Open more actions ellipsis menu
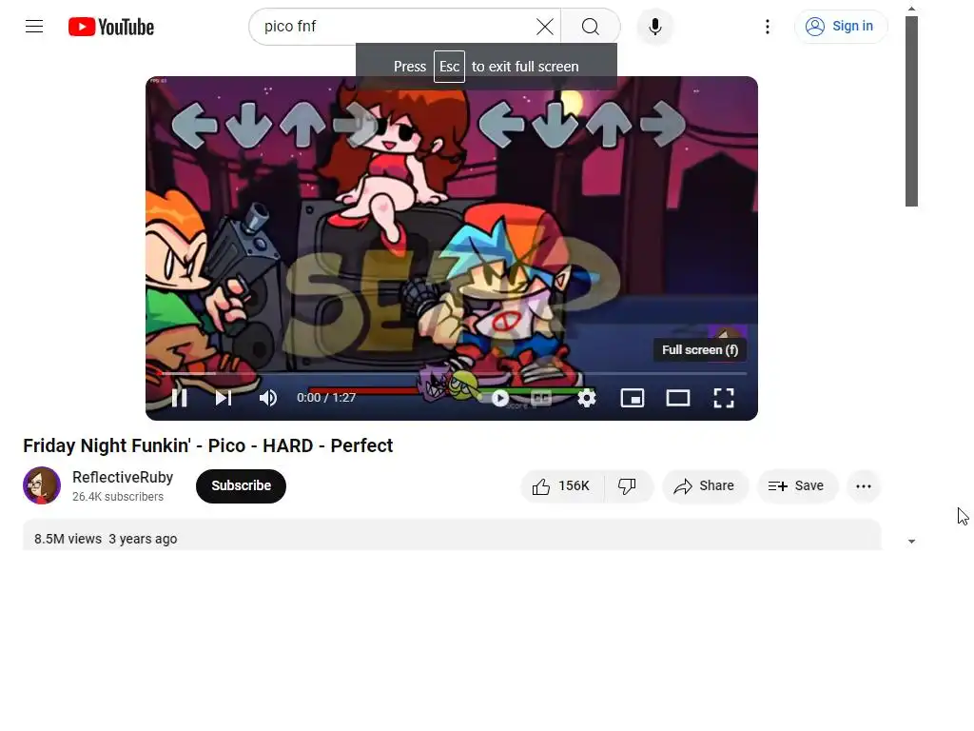 click(x=864, y=486)
